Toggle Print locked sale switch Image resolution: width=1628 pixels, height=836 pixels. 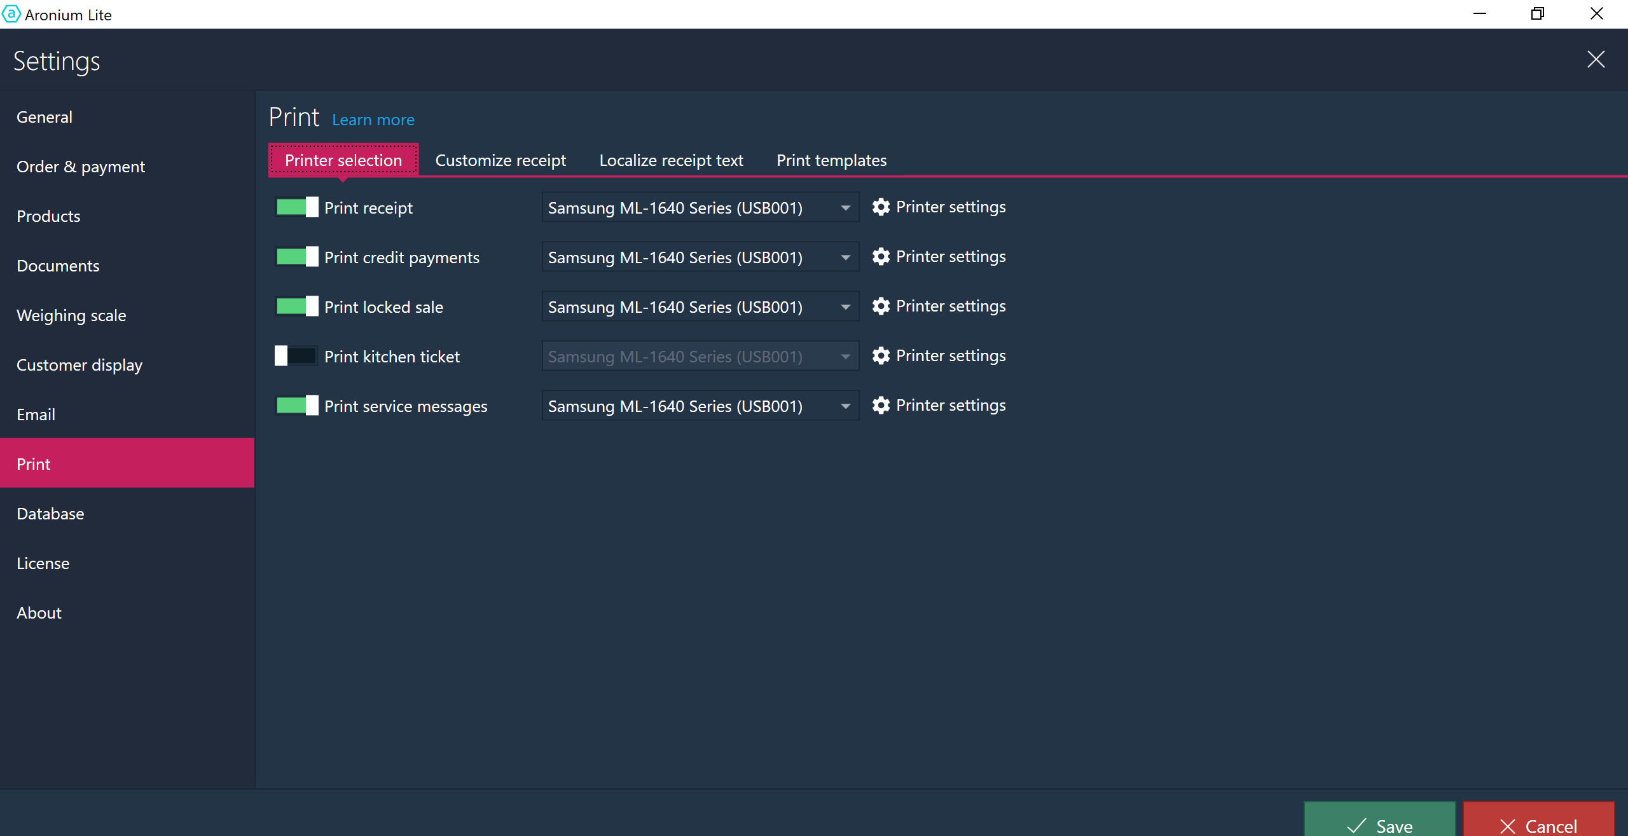pos(297,306)
